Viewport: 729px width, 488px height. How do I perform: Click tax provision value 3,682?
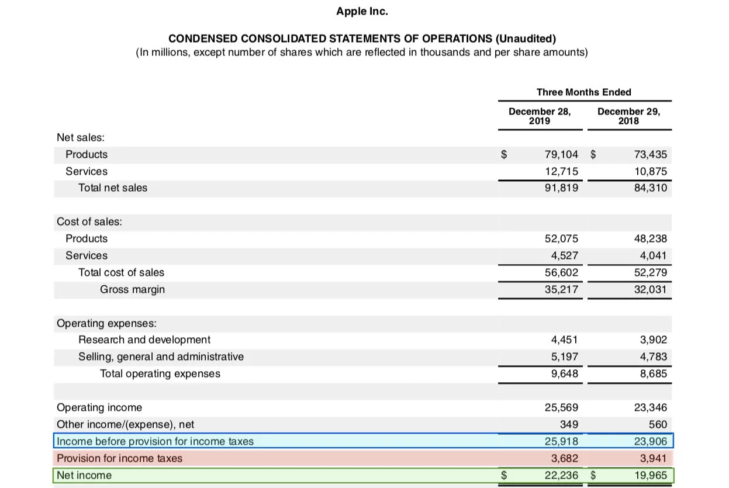point(565,458)
